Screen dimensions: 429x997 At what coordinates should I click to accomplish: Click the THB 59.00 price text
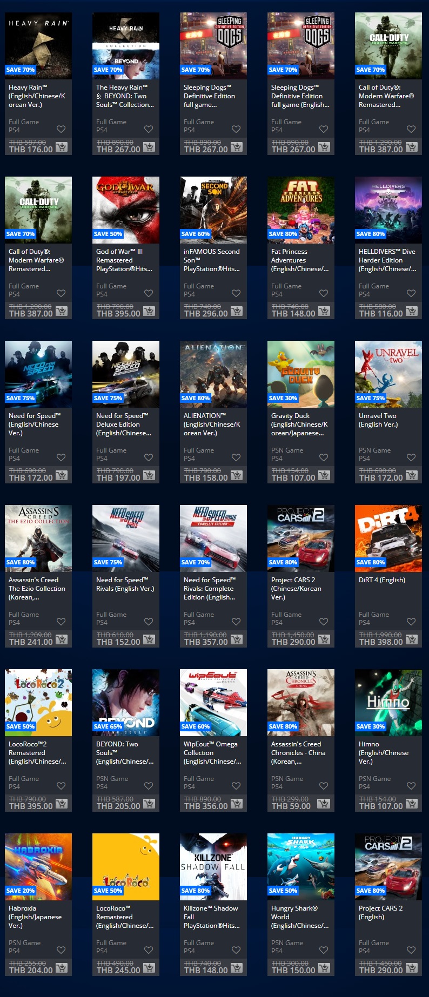pos(291,806)
